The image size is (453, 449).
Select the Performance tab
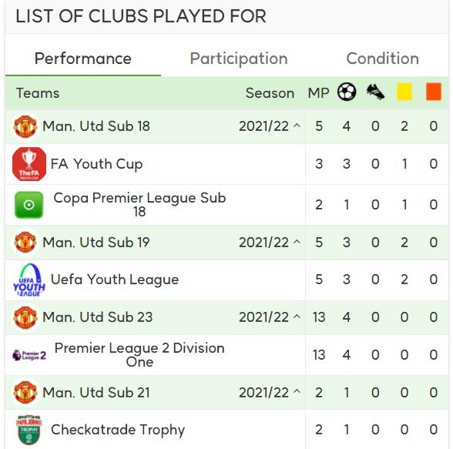(x=83, y=59)
